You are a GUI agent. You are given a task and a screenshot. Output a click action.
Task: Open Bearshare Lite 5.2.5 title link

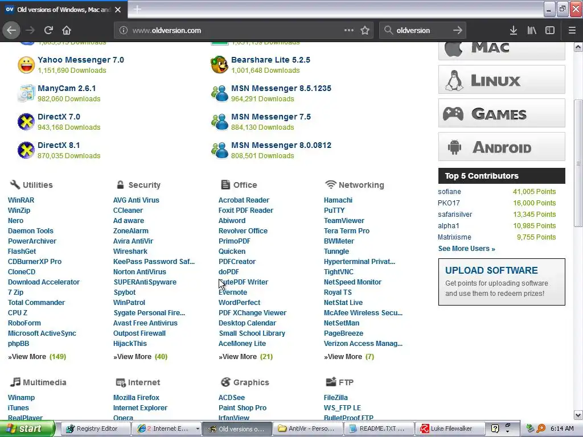click(270, 60)
